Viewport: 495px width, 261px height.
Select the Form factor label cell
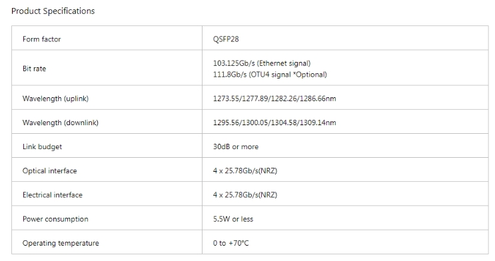(x=107, y=38)
